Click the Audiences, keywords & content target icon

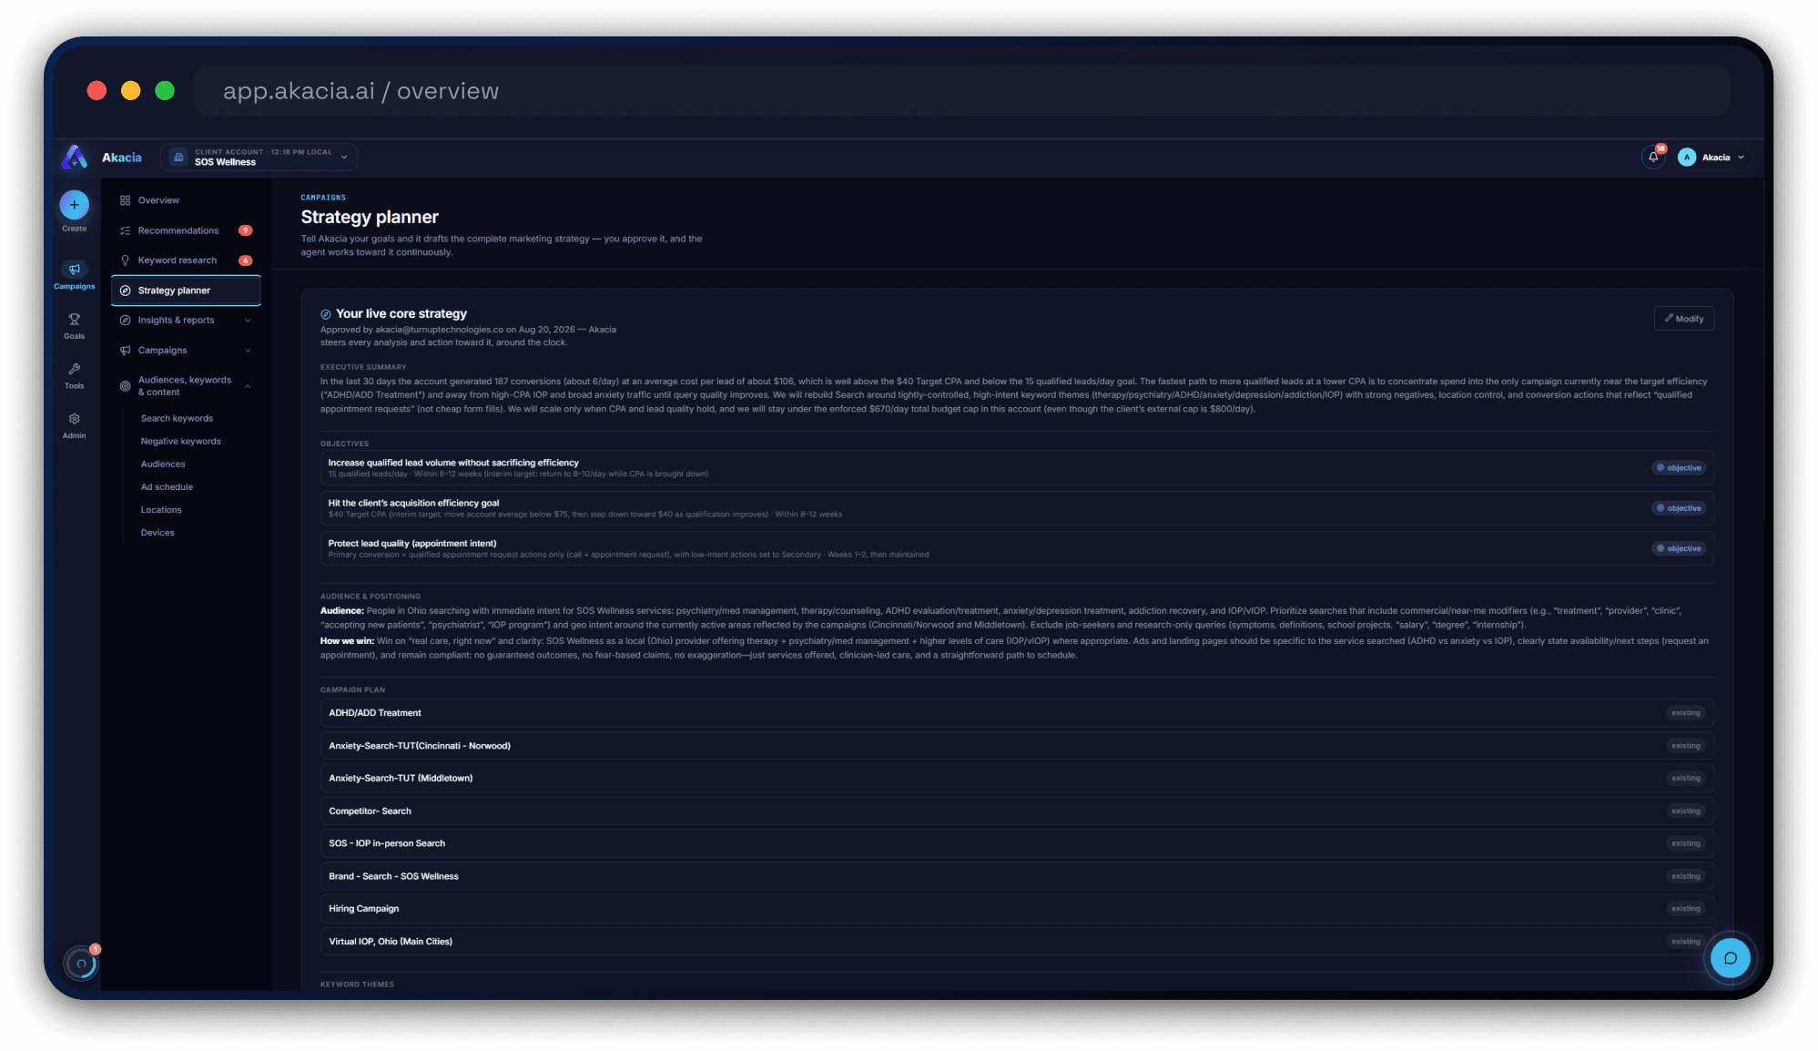click(x=126, y=386)
